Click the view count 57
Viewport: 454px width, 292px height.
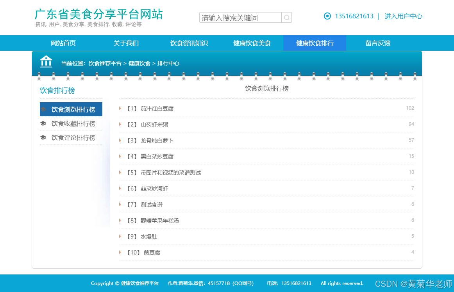pos(411,140)
